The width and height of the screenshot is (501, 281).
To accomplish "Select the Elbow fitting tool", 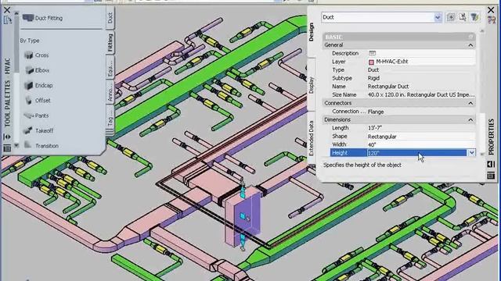I will pyautogui.click(x=38, y=70).
